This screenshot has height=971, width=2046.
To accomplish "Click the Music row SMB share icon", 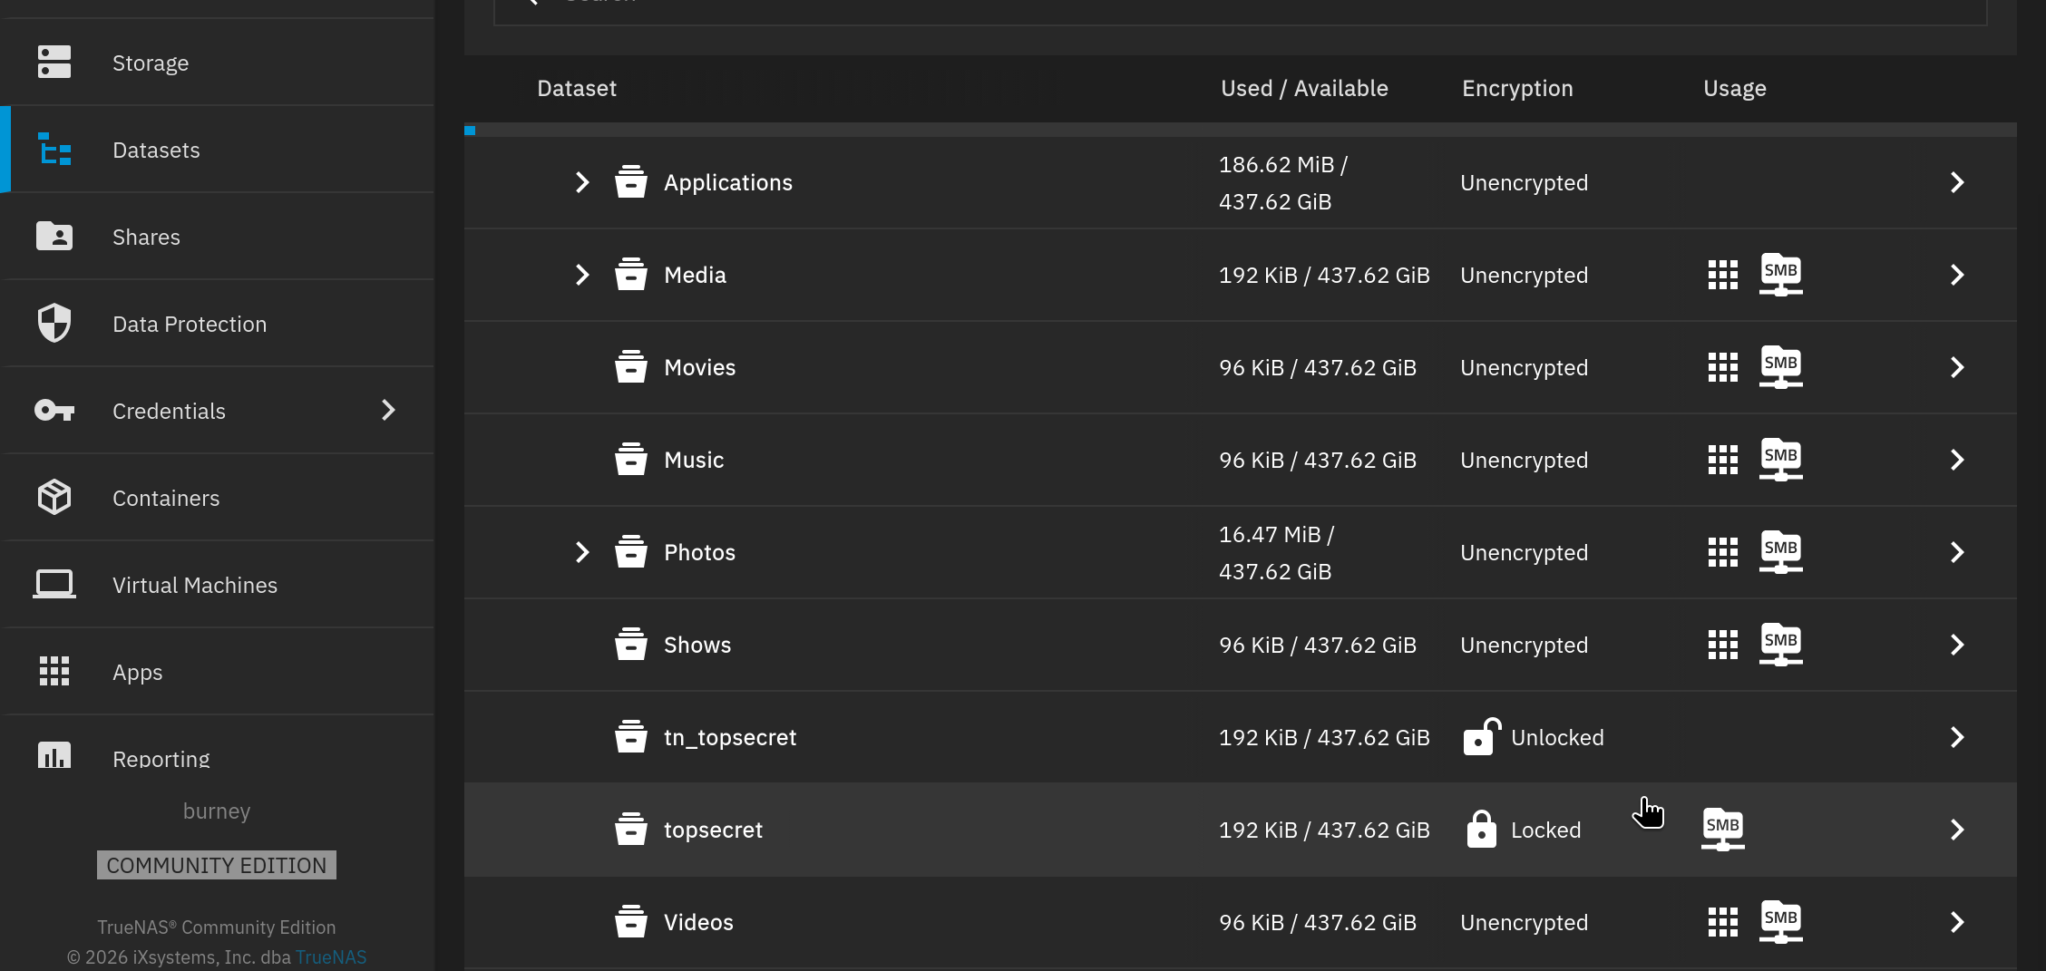I will [1781, 460].
